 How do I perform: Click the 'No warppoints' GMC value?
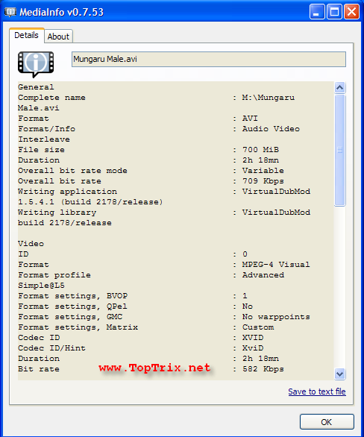(x=276, y=317)
